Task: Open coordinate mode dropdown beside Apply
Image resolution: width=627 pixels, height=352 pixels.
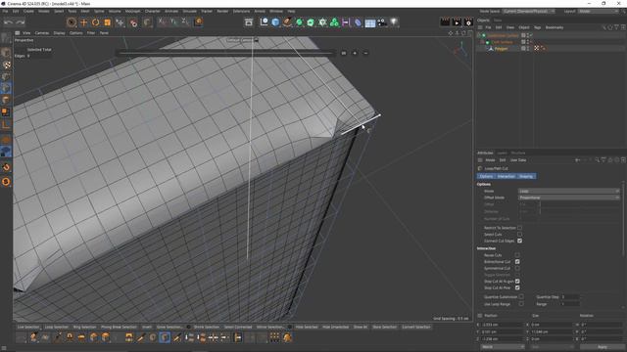Action: pyautogui.click(x=503, y=347)
